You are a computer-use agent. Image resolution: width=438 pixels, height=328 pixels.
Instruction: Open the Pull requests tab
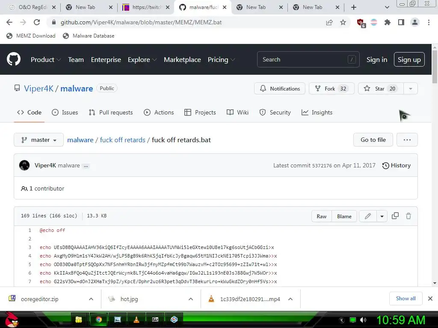[111, 112]
